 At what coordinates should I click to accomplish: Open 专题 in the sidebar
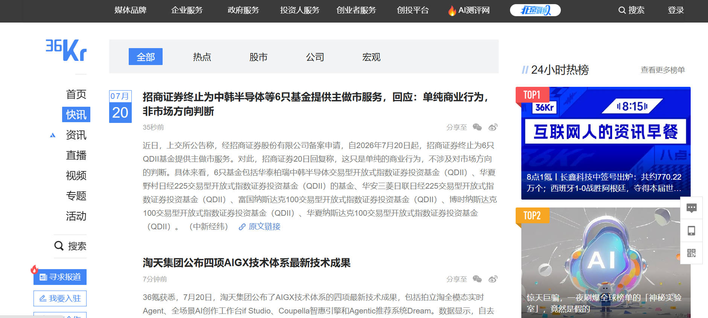coord(76,196)
